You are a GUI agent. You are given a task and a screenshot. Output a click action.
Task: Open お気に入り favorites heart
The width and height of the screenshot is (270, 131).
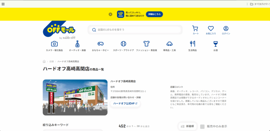click(x=211, y=30)
